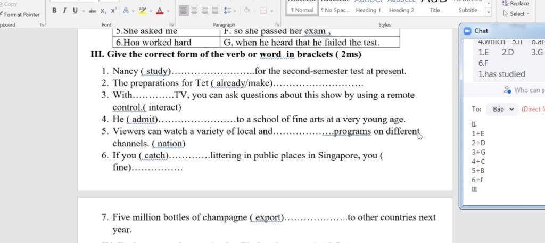This screenshot has width=545, height=243.
Task: Apply red font color
Action: tap(160, 11)
